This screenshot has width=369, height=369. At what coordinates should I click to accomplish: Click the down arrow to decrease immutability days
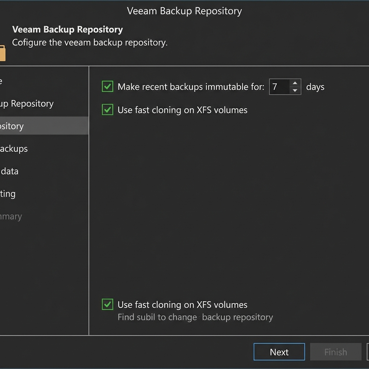coord(295,90)
